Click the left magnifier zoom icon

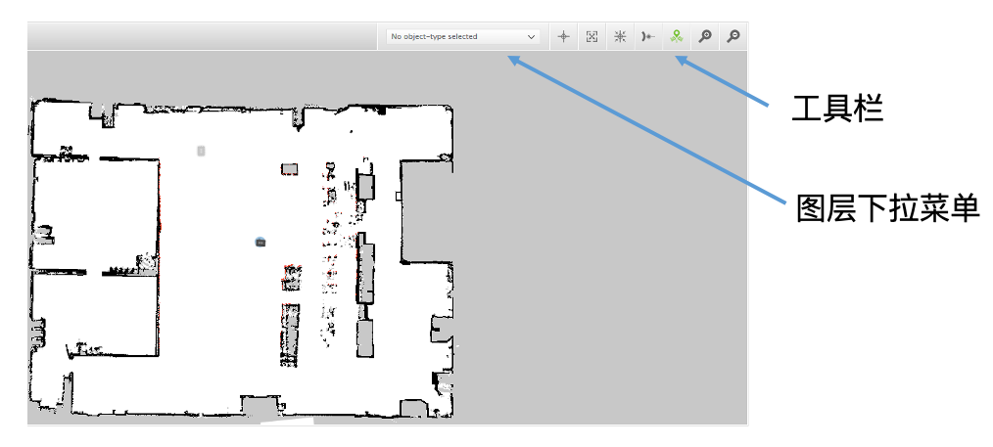(704, 36)
